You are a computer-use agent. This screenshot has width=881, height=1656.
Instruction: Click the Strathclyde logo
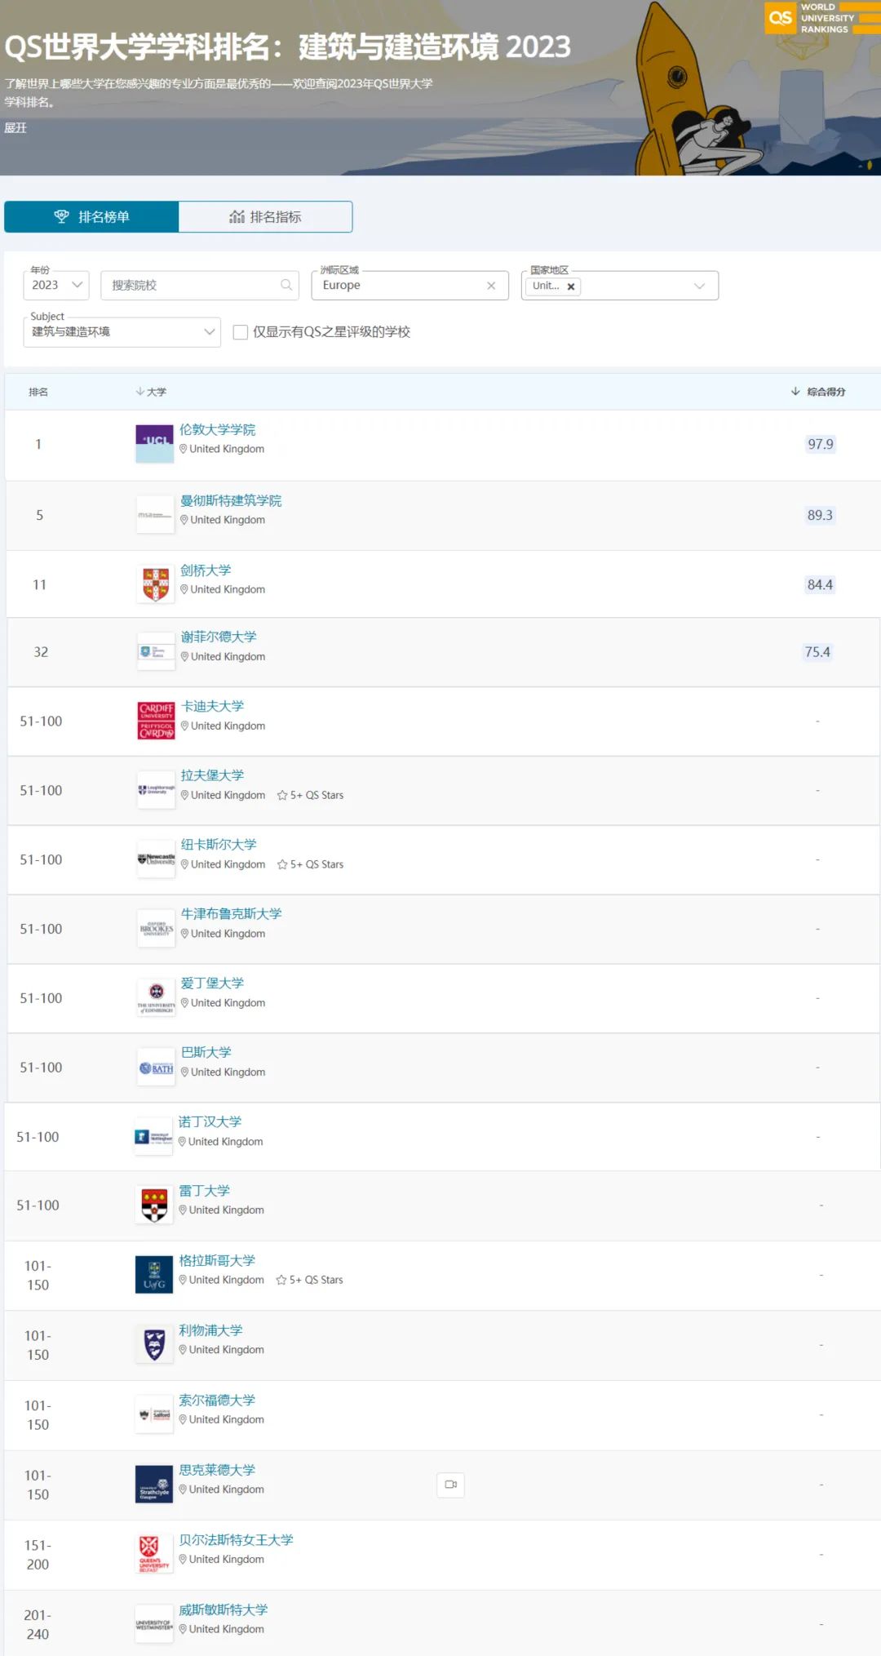click(x=154, y=1484)
